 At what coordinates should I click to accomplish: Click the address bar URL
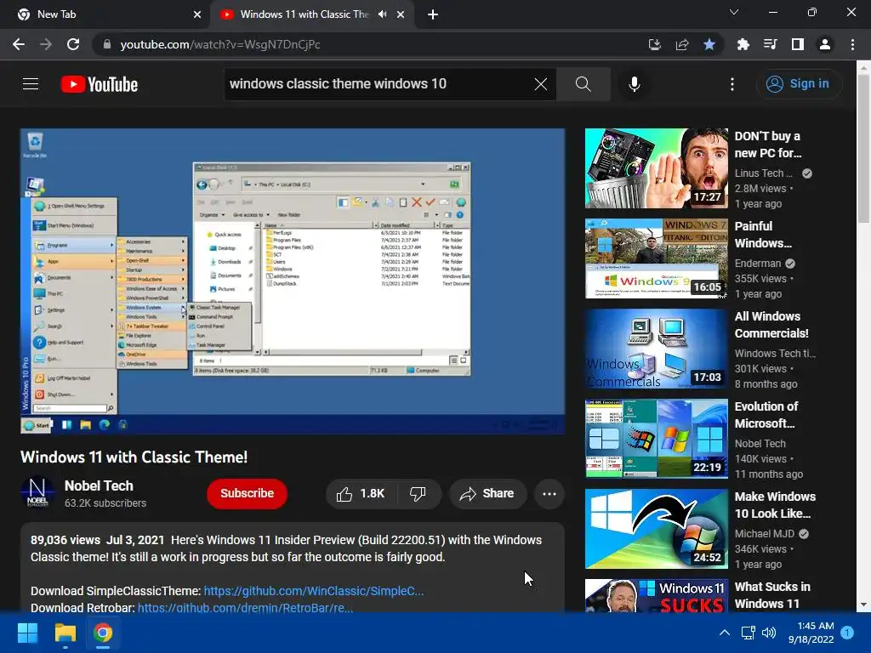[x=220, y=44]
